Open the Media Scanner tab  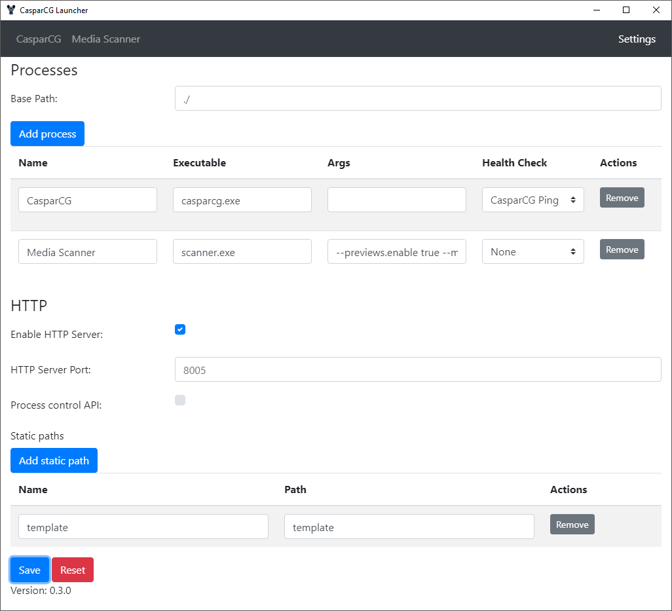pyautogui.click(x=106, y=39)
